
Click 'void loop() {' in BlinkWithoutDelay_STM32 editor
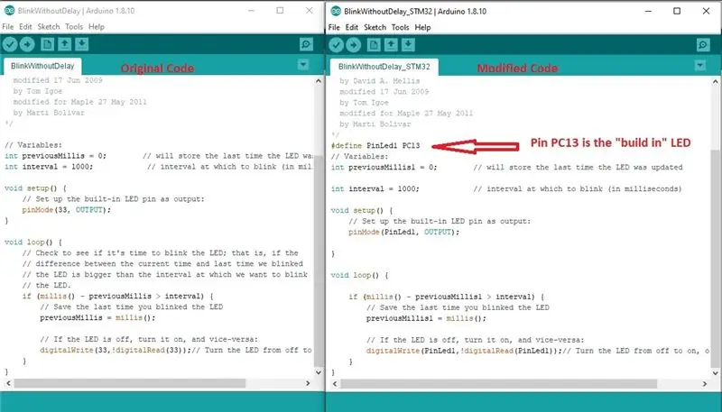coord(359,276)
